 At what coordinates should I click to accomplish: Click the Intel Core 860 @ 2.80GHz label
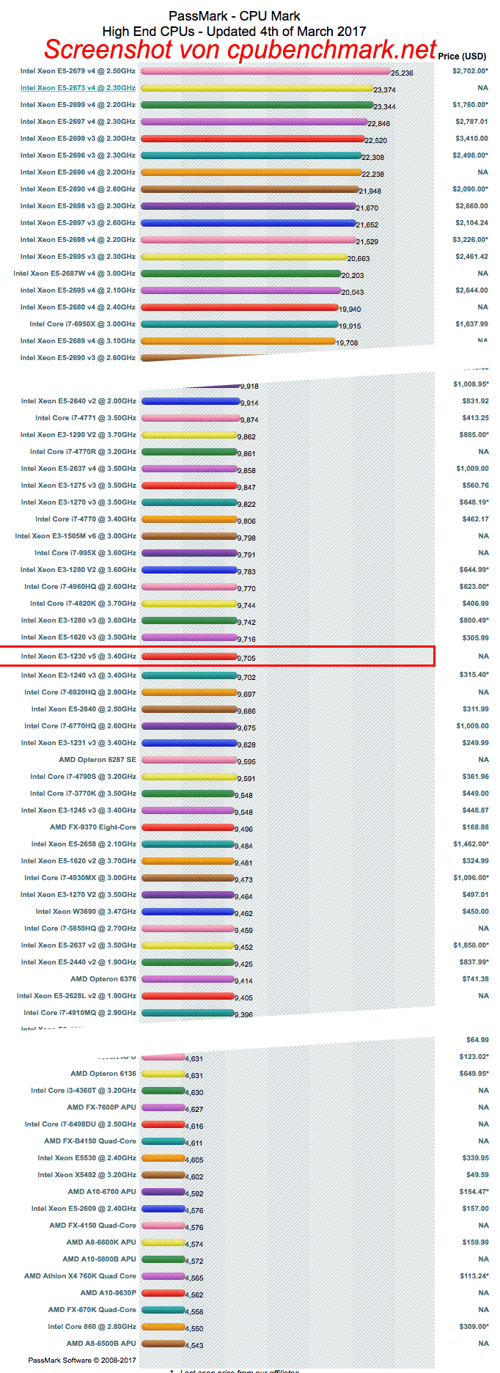[x=92, y=1327]
